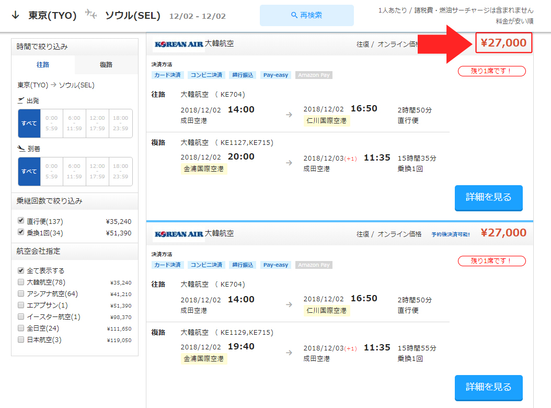Uncheck the 乗換1回(34) checkbox

click(21, 232)
